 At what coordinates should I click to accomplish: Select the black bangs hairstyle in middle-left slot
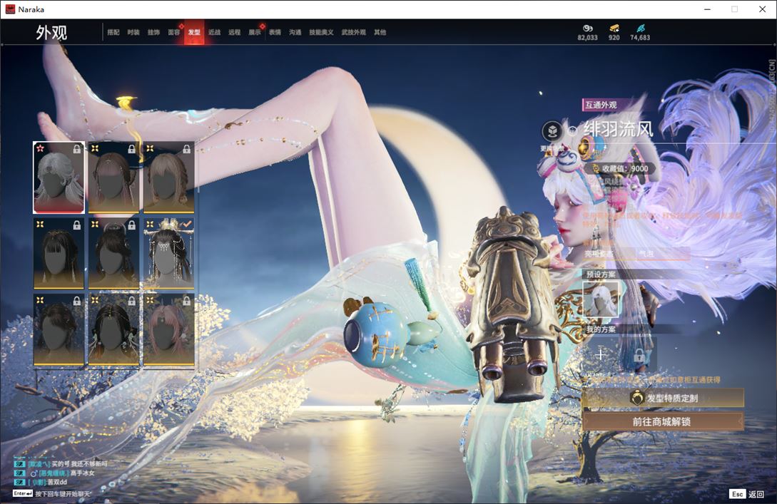click(x=59, y=253)
